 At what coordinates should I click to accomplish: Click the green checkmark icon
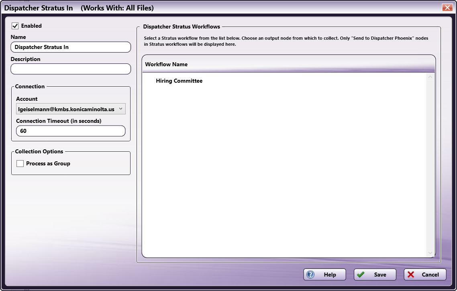(x=361, y=275)
